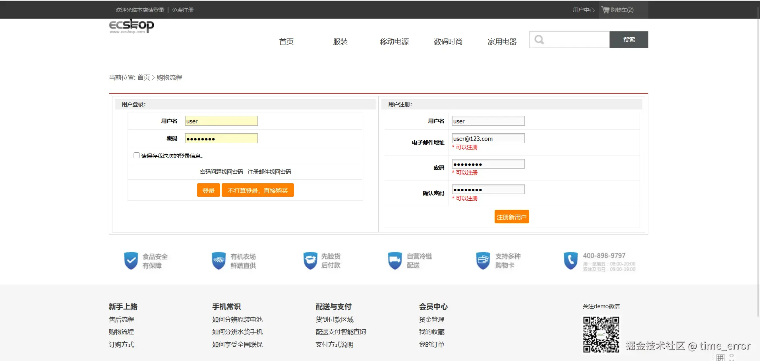Screen dimensions: 760x361
Task: Open the 首页 navigation menu item
Action: [x=286, y=42]
